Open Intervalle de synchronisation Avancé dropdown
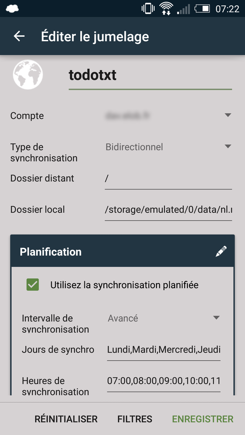The image size is (245, 435). (x=164, y=318)
